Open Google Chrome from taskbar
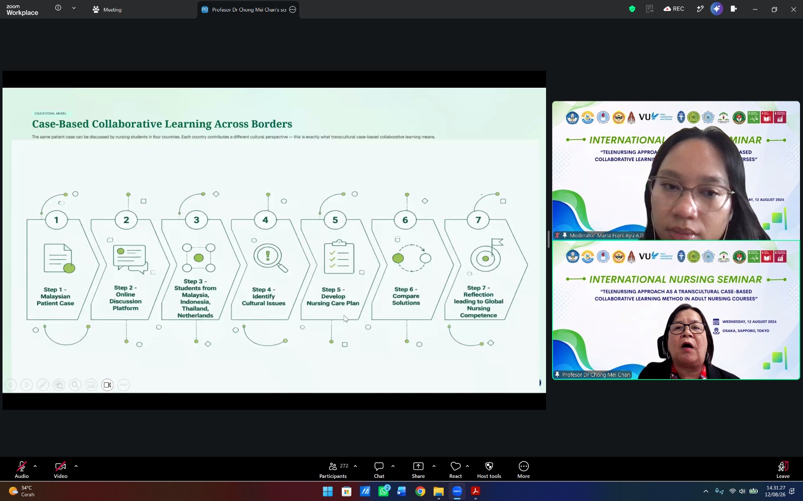 (420, 491)
